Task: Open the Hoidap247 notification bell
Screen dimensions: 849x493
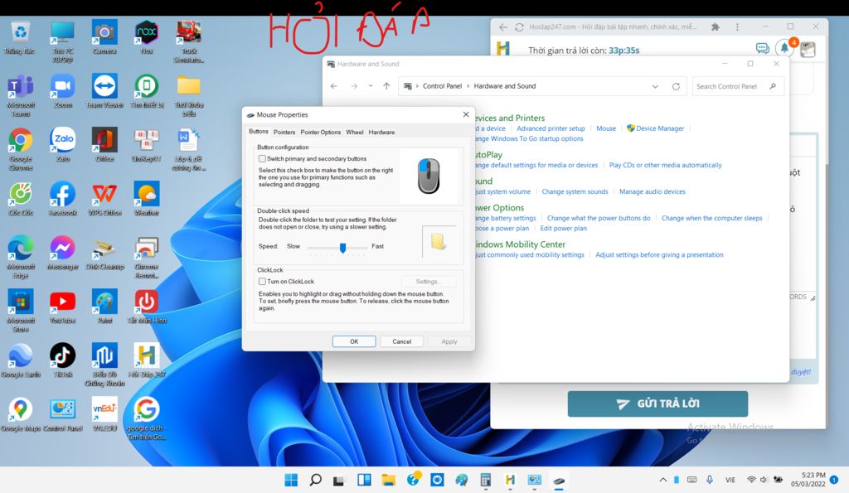Action: (784, 49)
